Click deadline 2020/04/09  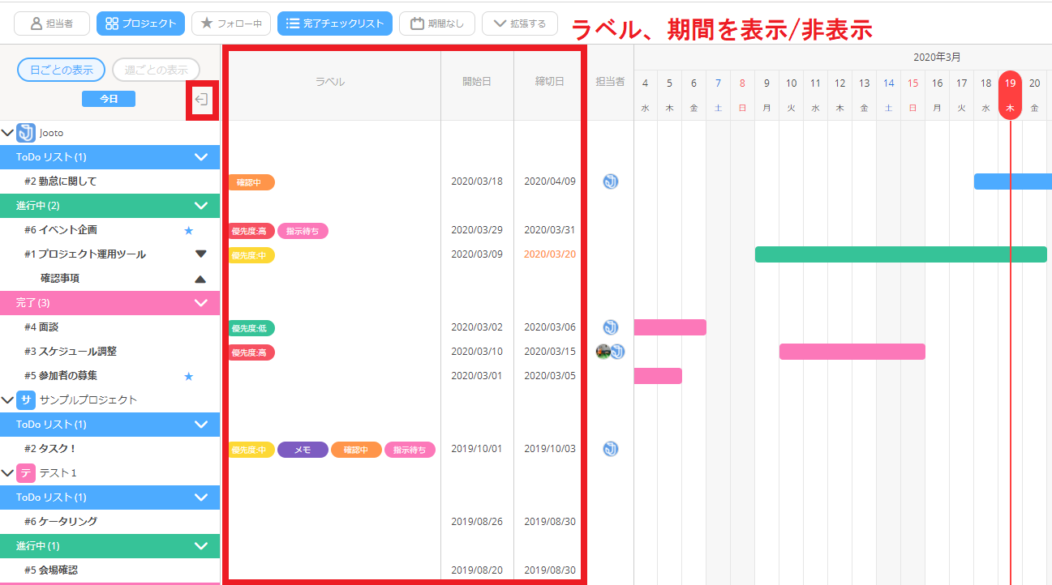pyautogui.click(x=550, y=181)
